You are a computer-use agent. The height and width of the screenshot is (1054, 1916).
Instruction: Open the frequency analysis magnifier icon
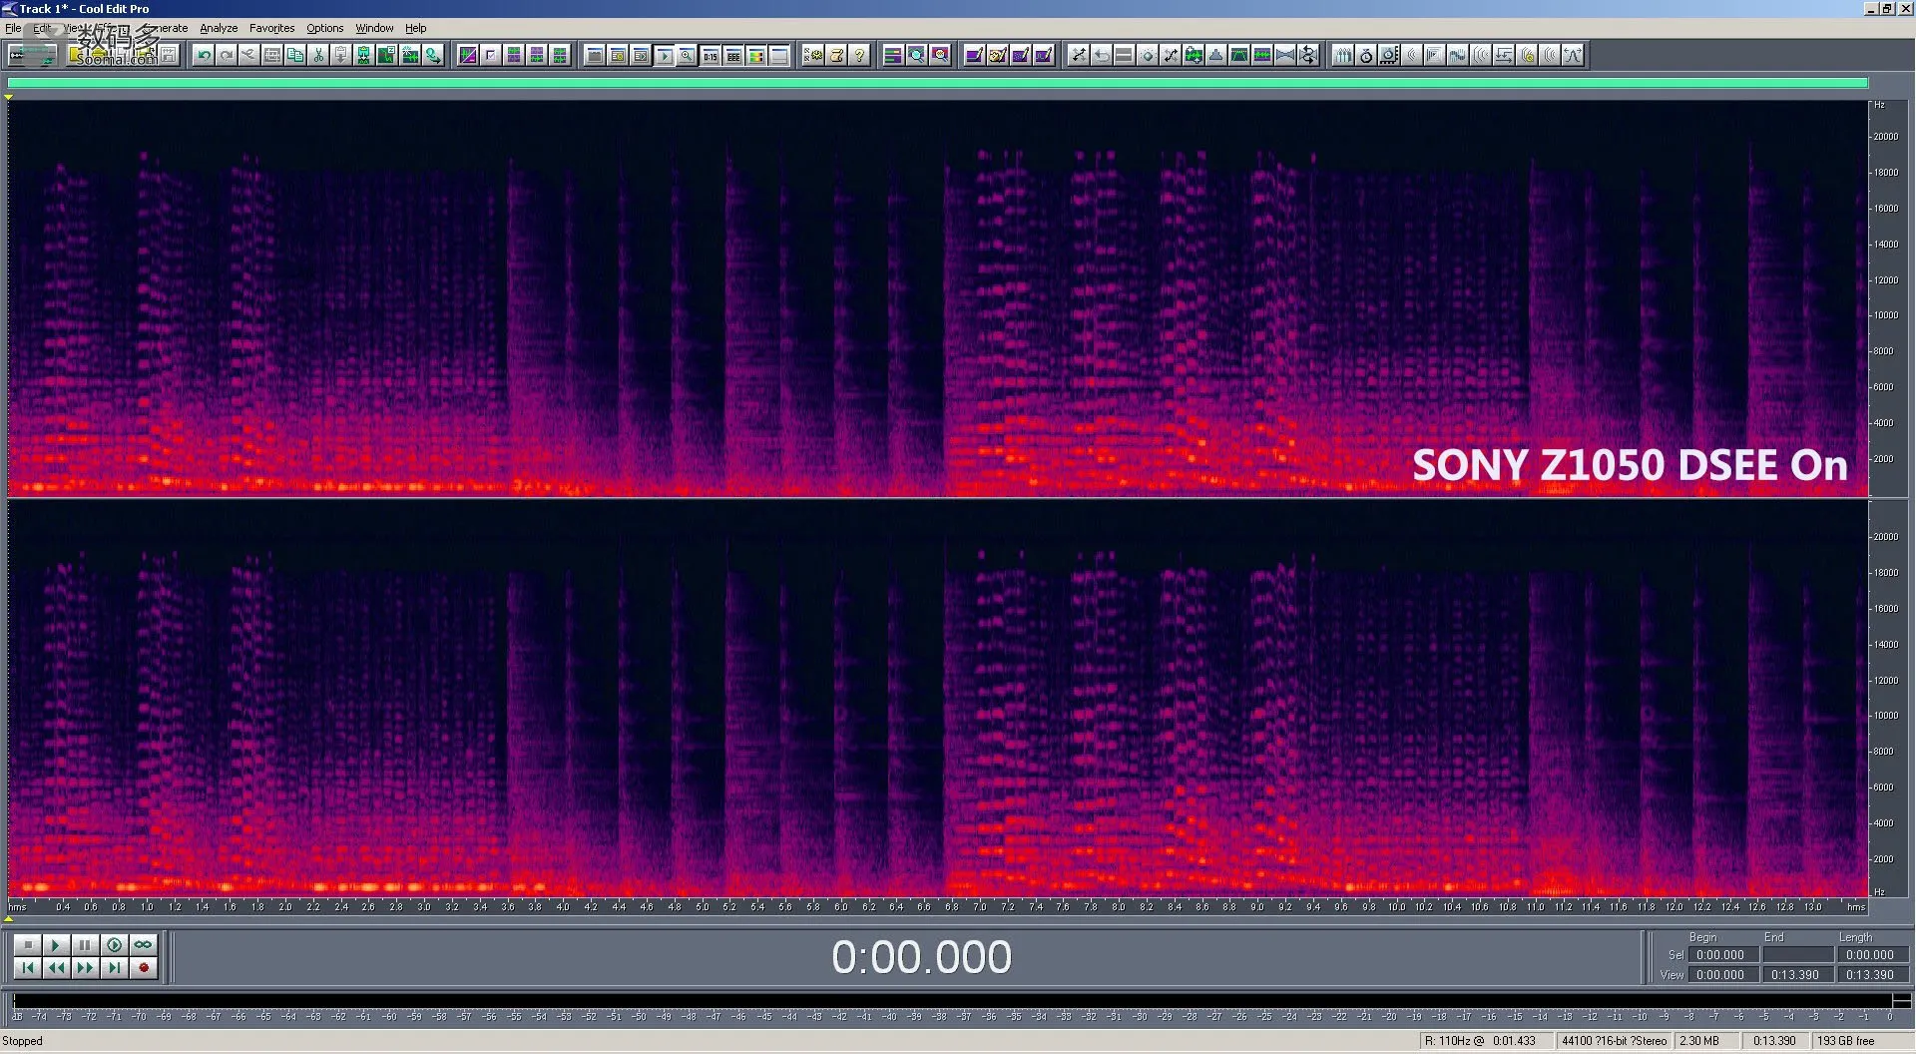pos(916,55)
